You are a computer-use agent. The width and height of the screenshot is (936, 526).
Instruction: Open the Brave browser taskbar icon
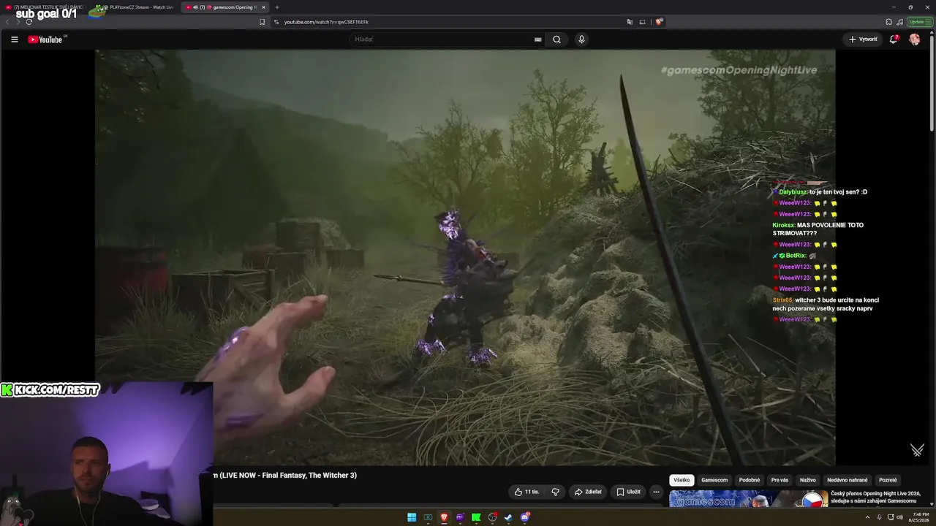(444, 518)
